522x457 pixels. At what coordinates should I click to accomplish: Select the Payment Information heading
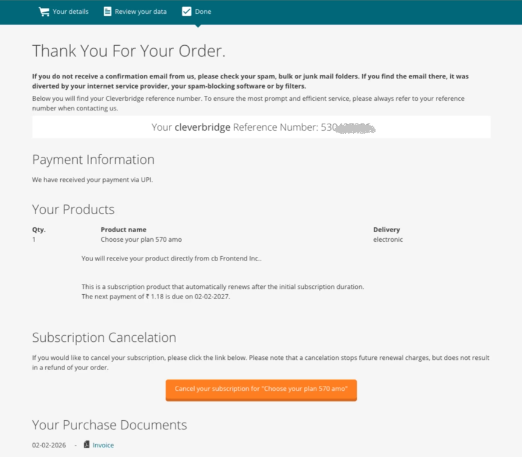(93, 160)
